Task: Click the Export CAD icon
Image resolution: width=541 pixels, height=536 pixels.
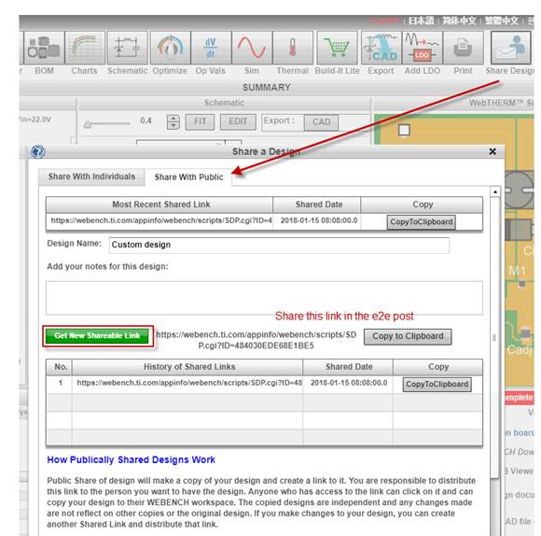Action: coord(381,48)
